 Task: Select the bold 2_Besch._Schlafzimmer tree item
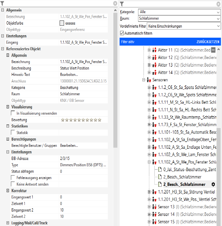point(184,184)
